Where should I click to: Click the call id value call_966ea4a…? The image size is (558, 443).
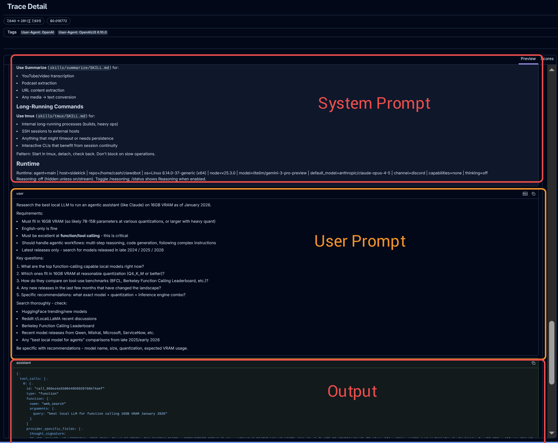click(70, 389)
